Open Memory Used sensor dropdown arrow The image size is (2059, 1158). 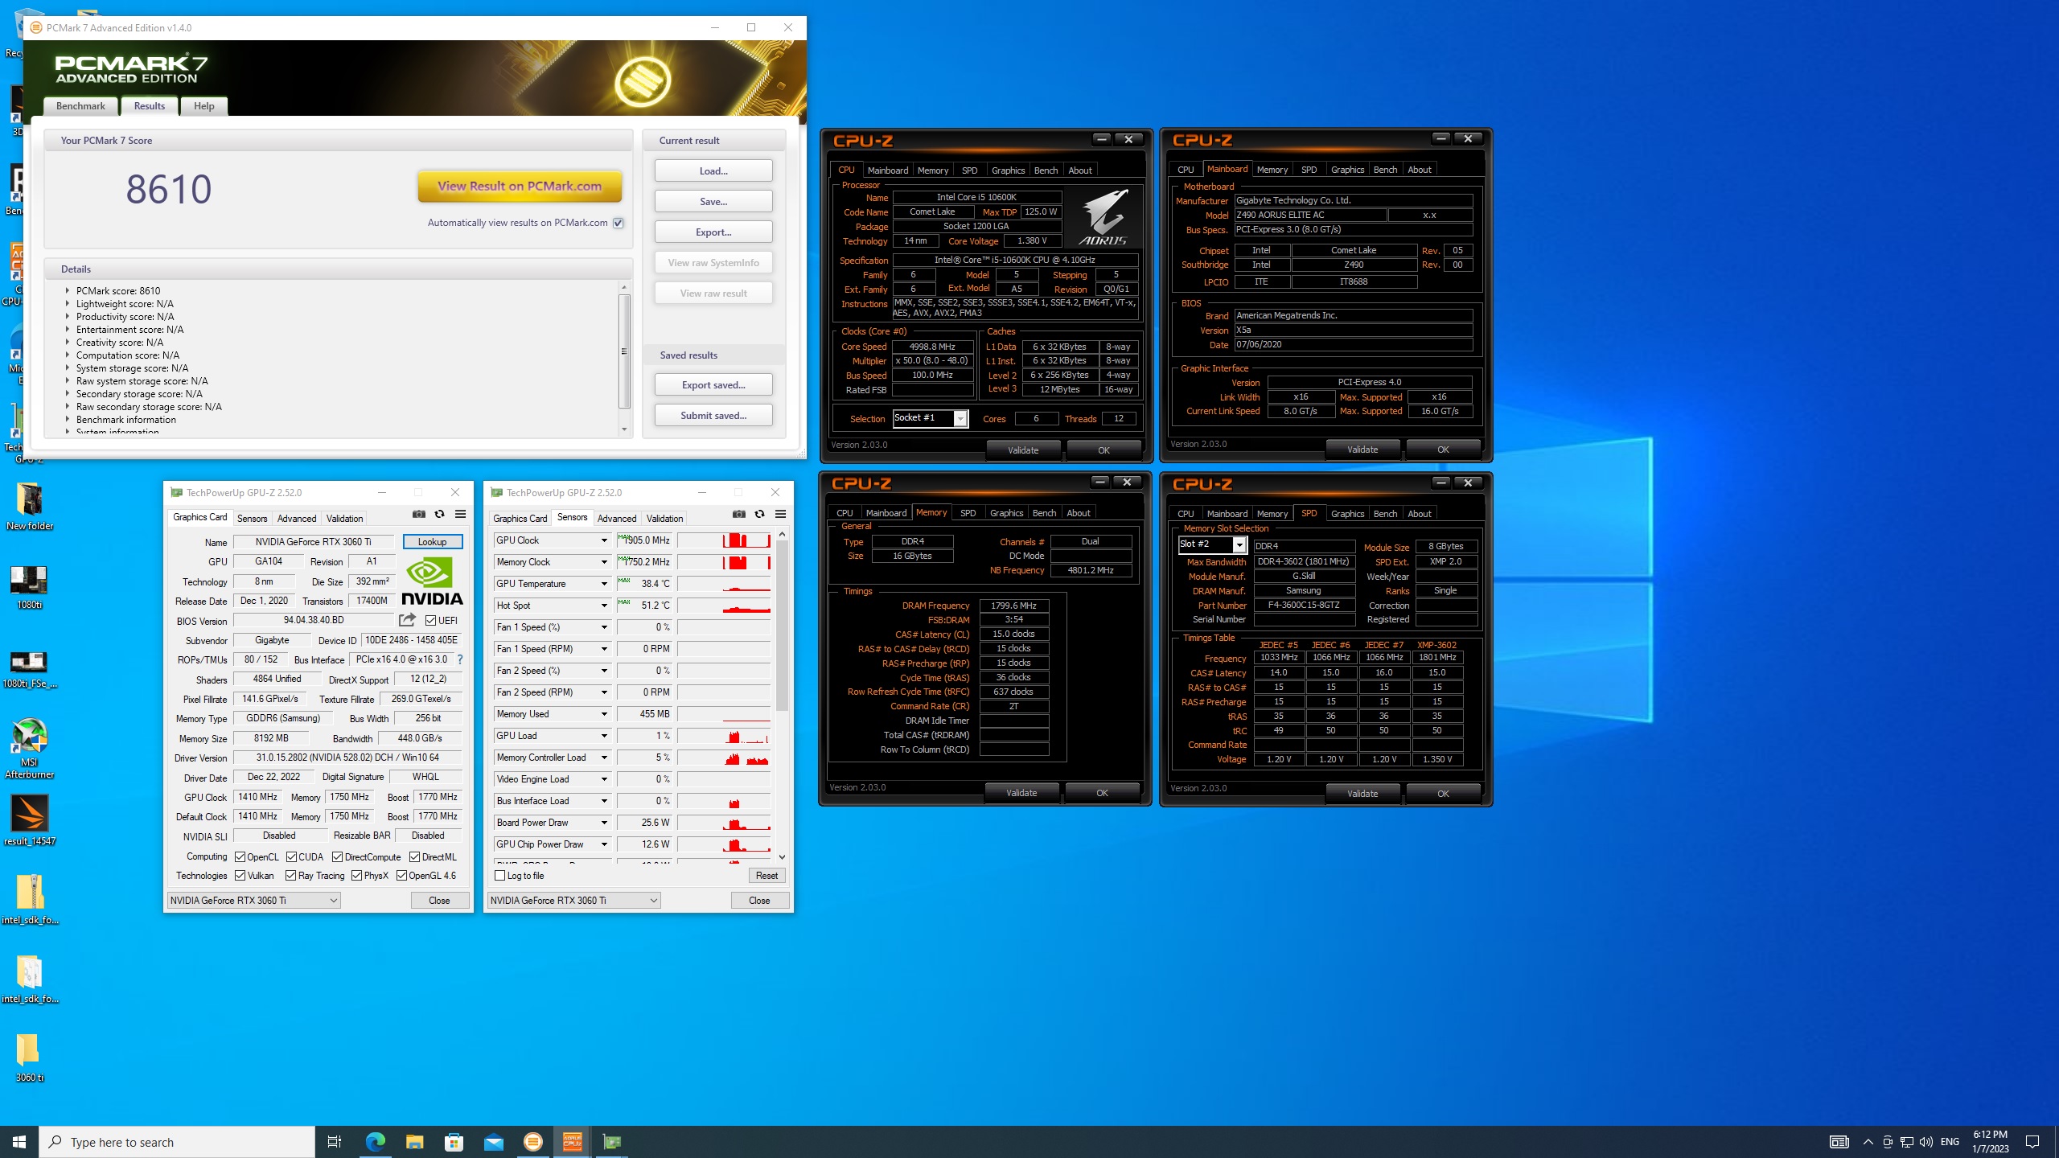(x=604, y=714)
